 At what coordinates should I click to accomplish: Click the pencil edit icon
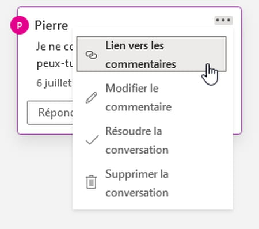92,98
